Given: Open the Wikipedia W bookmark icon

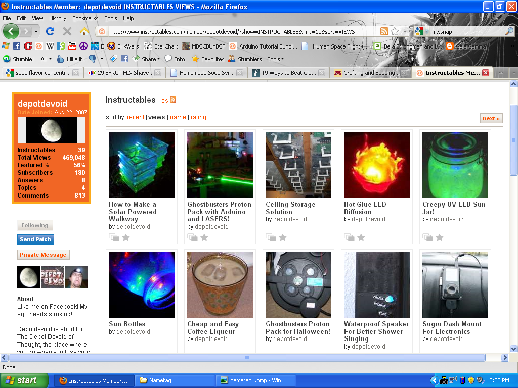Looking at the screenshot, I should [50, 46].
